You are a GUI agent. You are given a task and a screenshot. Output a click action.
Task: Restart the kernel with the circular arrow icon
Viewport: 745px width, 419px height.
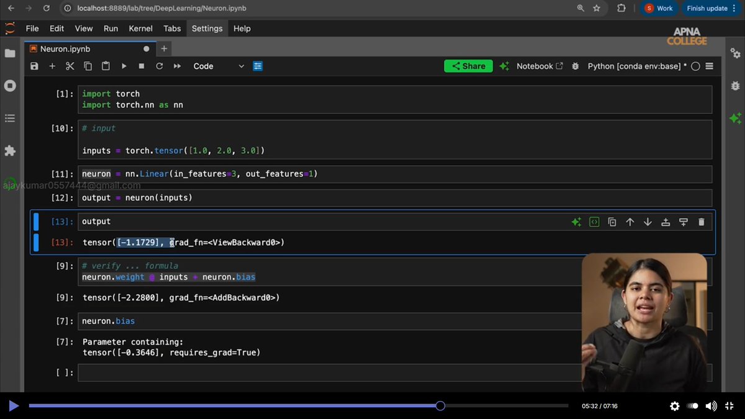(160, 66)
